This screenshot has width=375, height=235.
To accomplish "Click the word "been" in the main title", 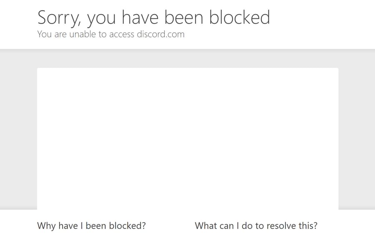I will (184, 17).
